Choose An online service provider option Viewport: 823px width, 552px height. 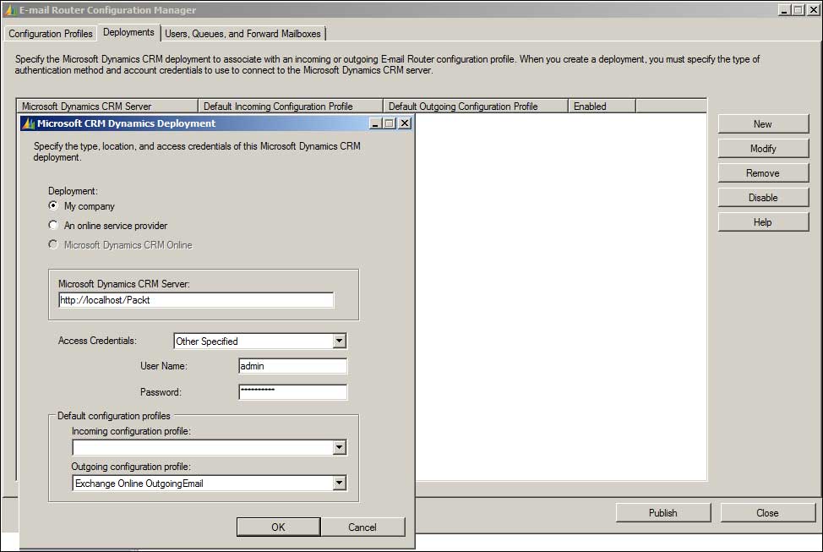coord(54,226)
